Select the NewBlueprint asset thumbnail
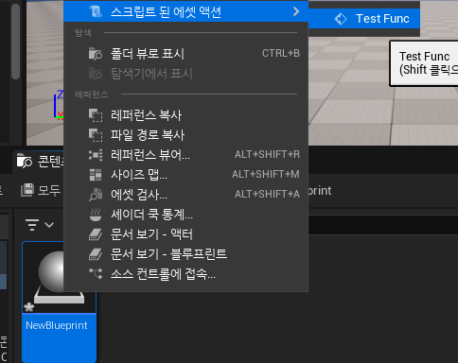The width and height of the screenshot is (458, 363). point(59,277)
